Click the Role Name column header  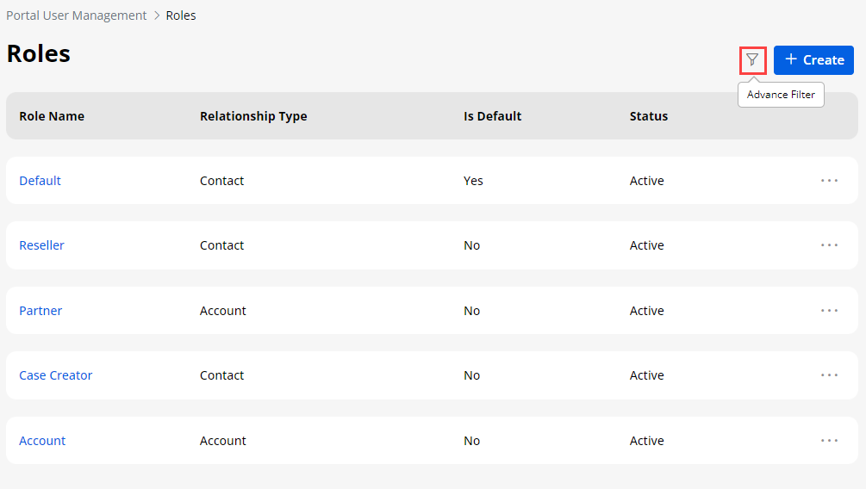[52, 116]
